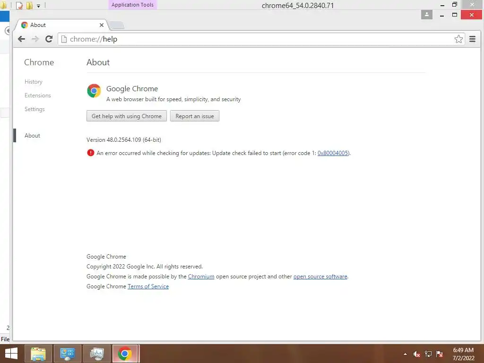Click the New folder icon in Explorer toolbar

29,5
